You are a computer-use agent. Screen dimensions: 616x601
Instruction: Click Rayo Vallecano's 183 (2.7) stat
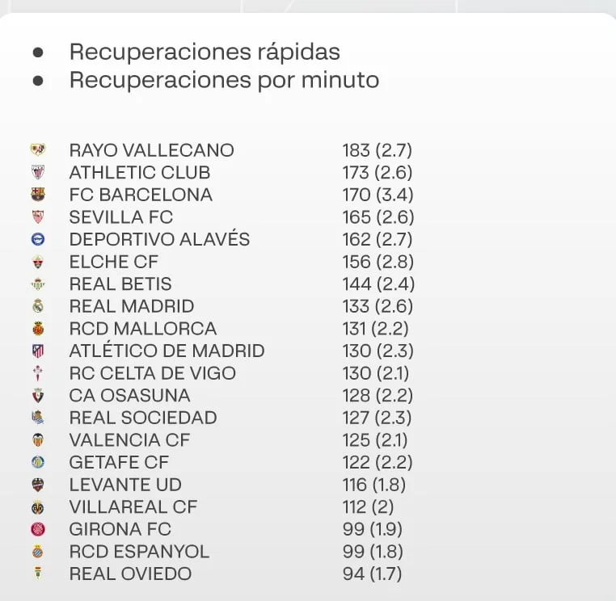pos(378,150)
